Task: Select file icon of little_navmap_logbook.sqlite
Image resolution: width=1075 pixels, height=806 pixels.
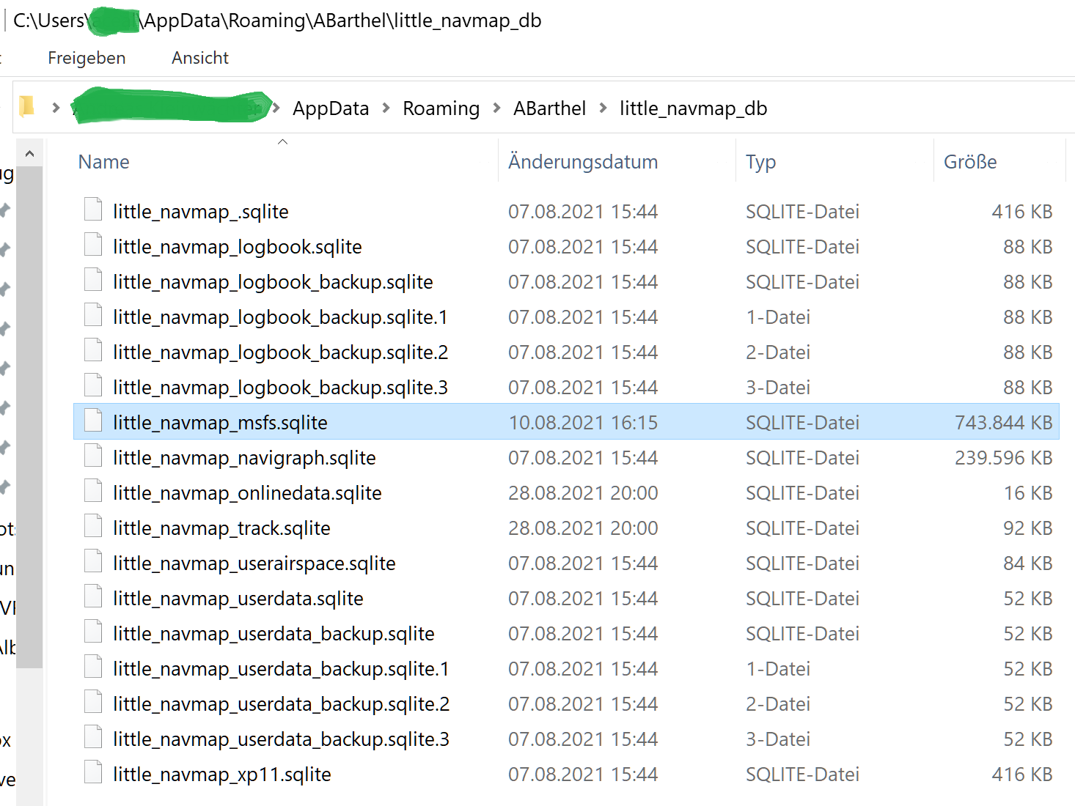Action: [93, 245]
